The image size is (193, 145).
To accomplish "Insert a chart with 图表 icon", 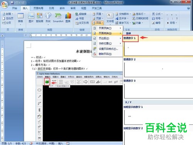I will tap(68, 17).
